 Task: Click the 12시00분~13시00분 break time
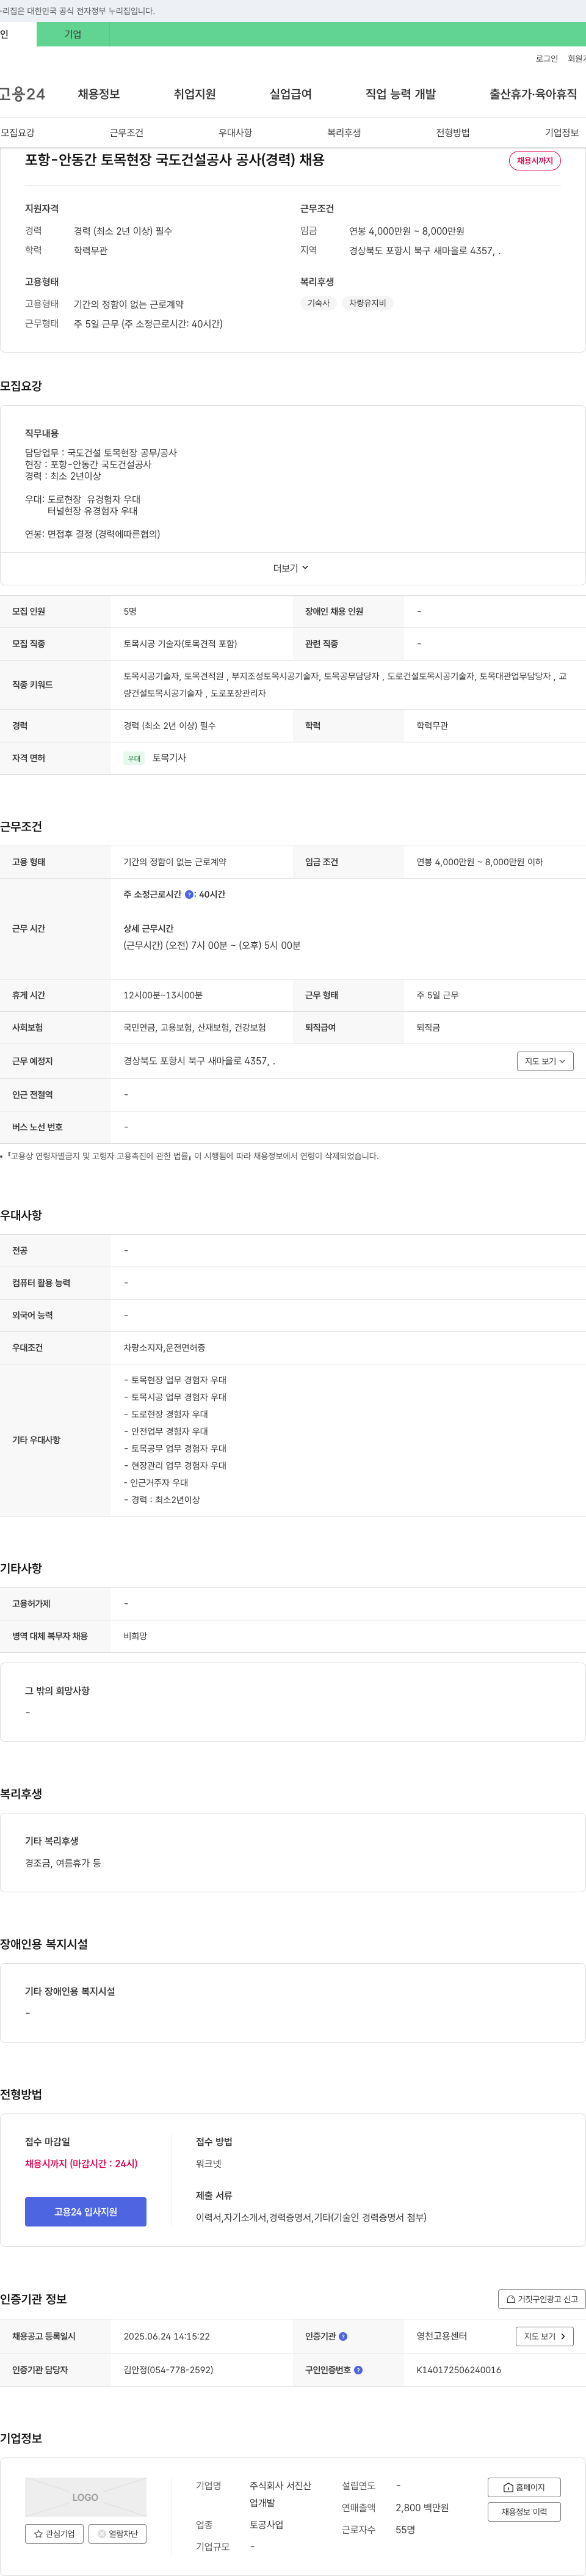tap(163, 996)
